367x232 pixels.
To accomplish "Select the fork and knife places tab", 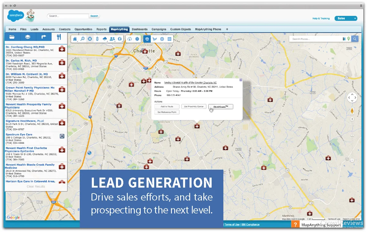I will click(59, 37).
